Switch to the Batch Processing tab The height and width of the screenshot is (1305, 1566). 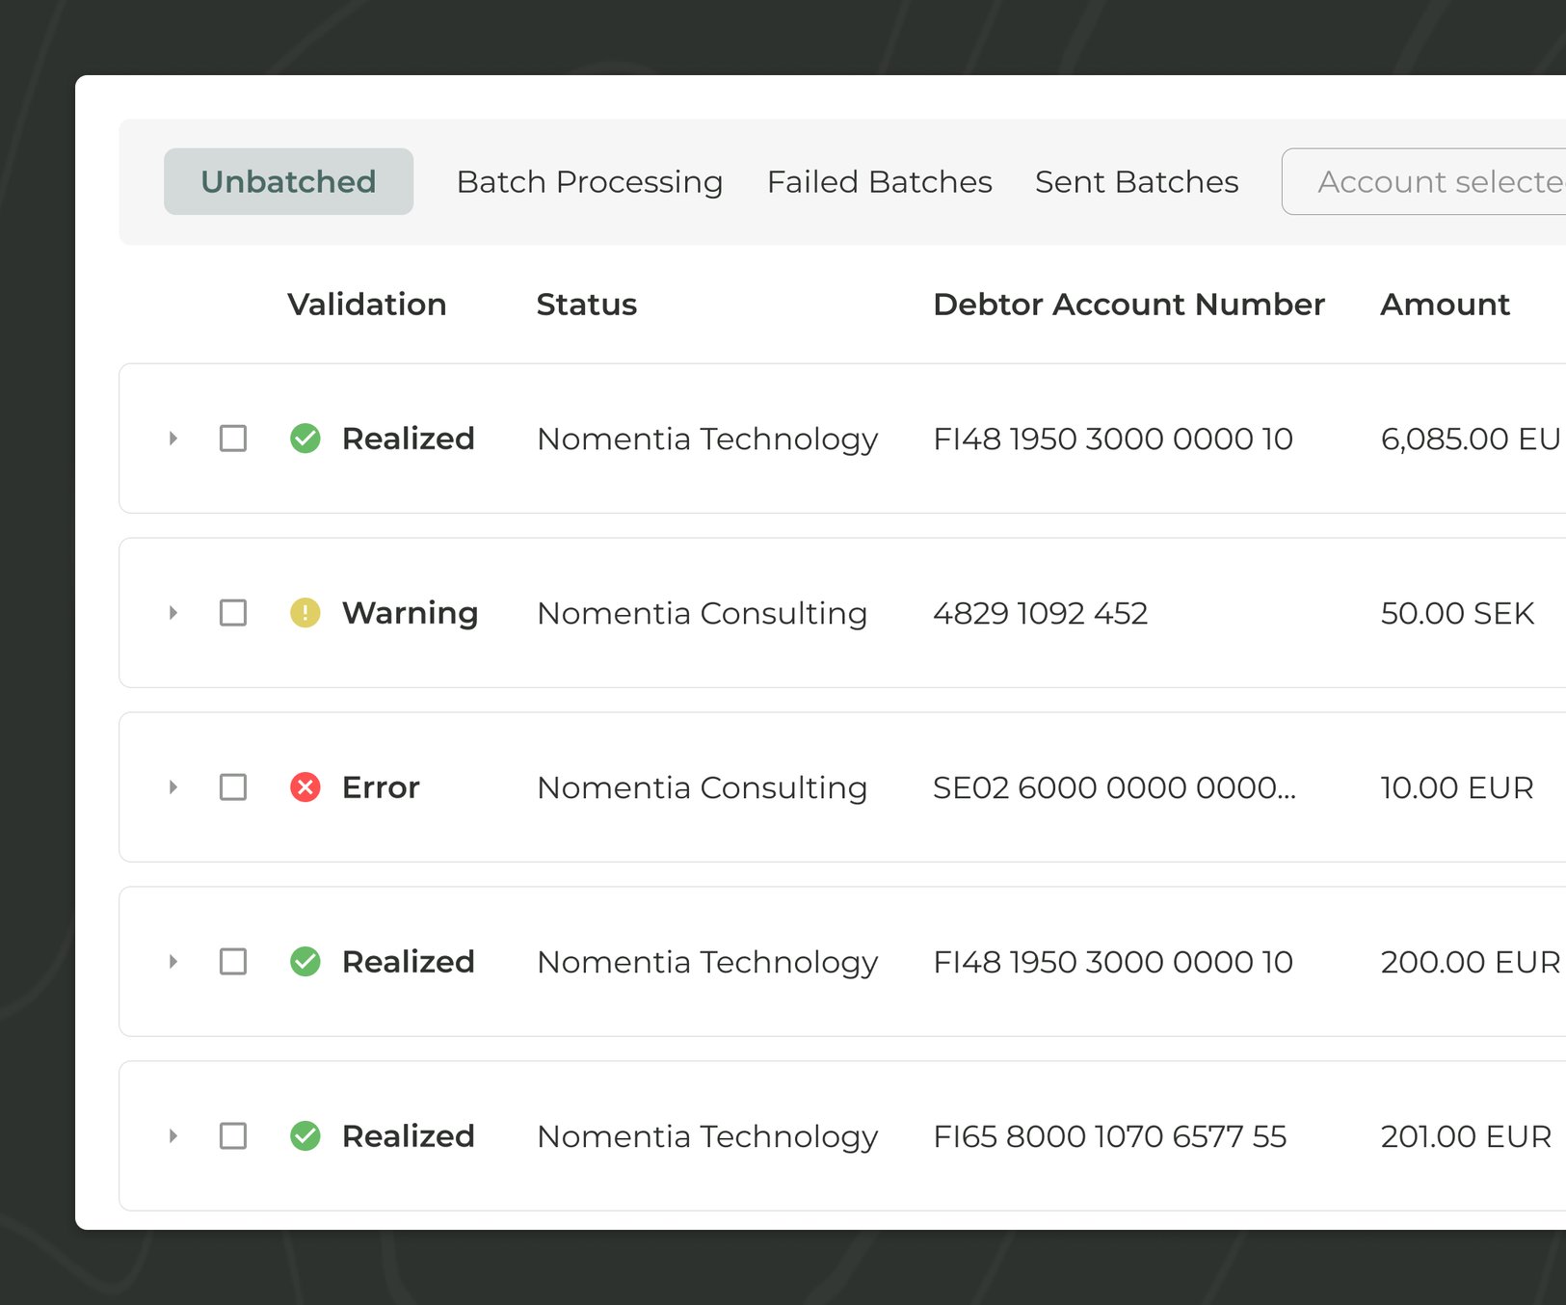point(590,181)
